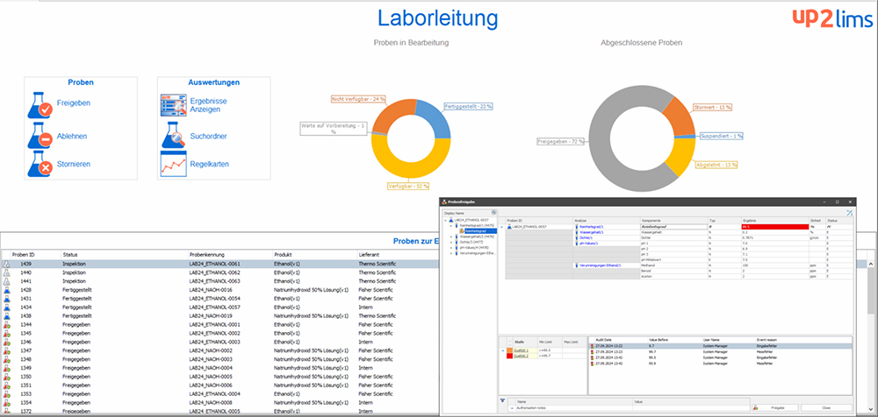Open the Wassergehalt/1 analysis link
This screenshot has height=417, width=878.
pyautogui.click(x=591, y=232)
